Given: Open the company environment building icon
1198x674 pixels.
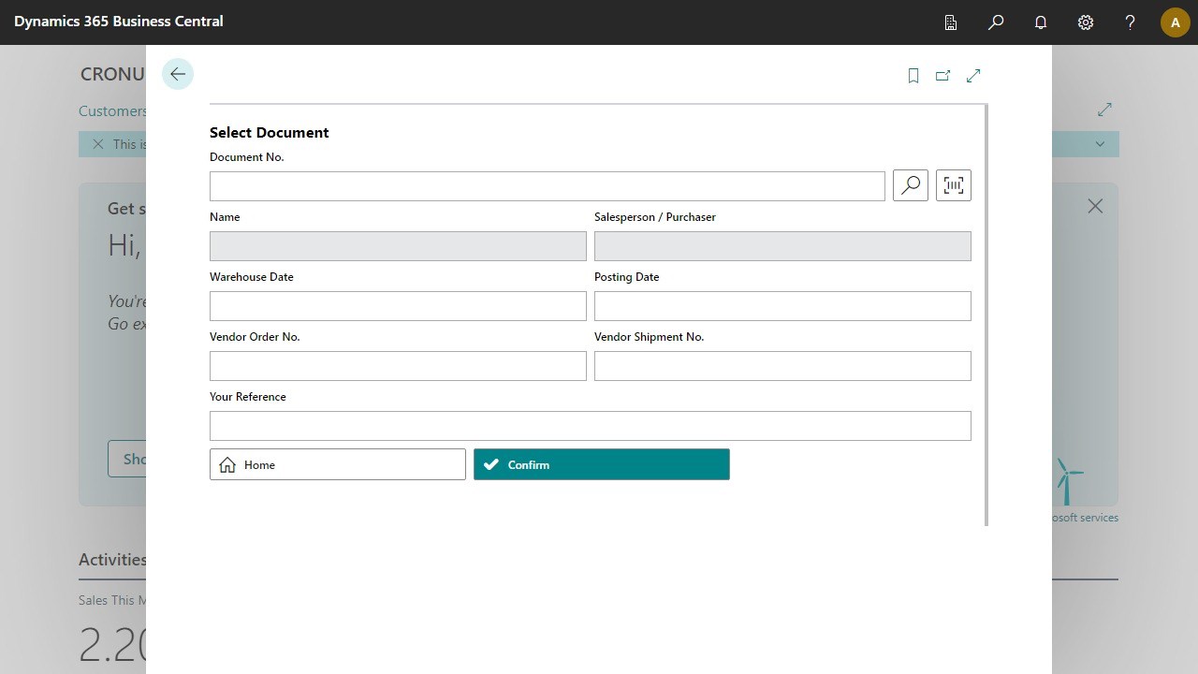Looking at the screenshot, I should point(950,22).
